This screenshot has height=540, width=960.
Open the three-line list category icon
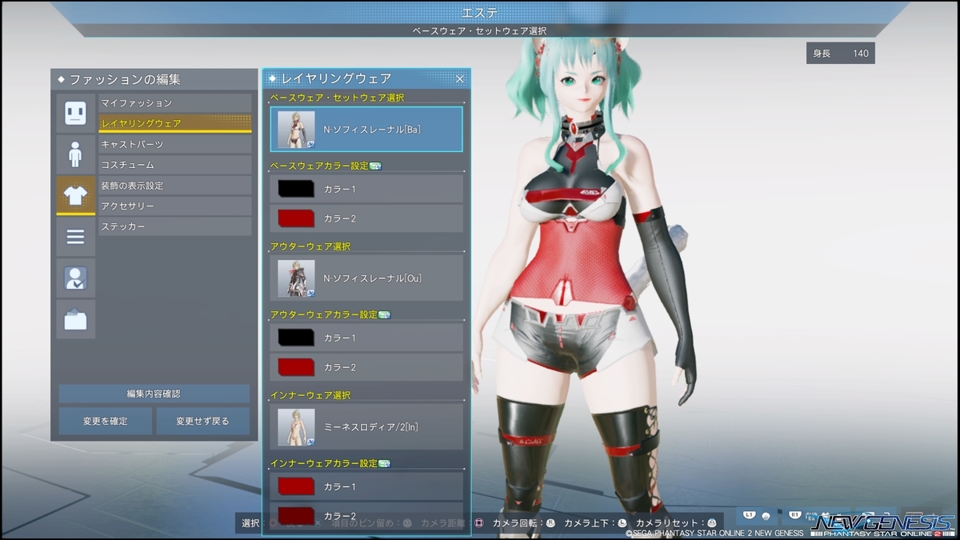coord(75,237)
